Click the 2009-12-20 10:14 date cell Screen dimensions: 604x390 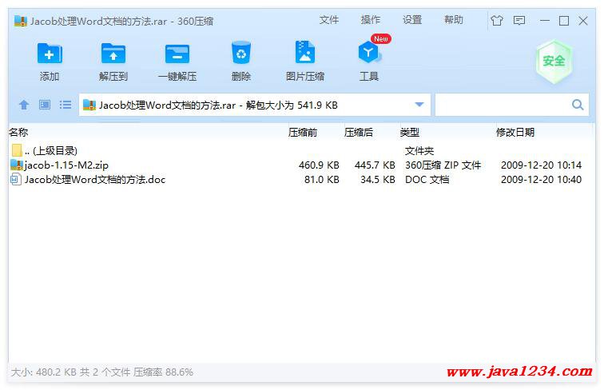point(541,165)
